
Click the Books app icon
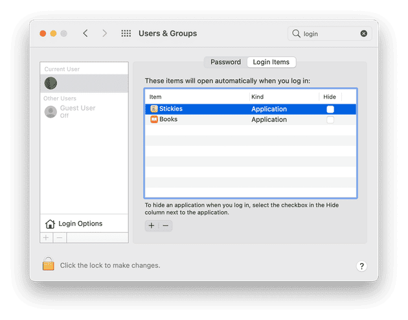[x=154, y=119]
